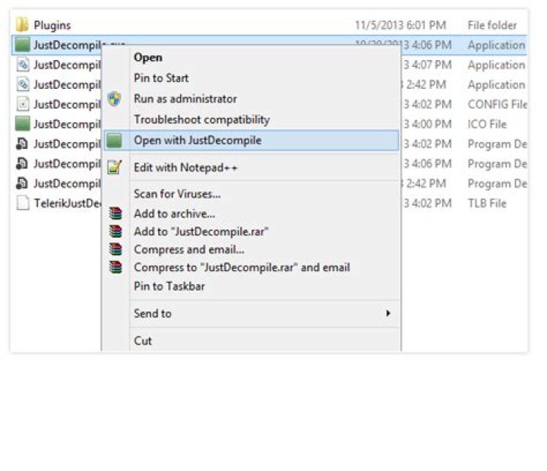
Task: Click the CONFIG File type text
Action: tap(498, 104)
